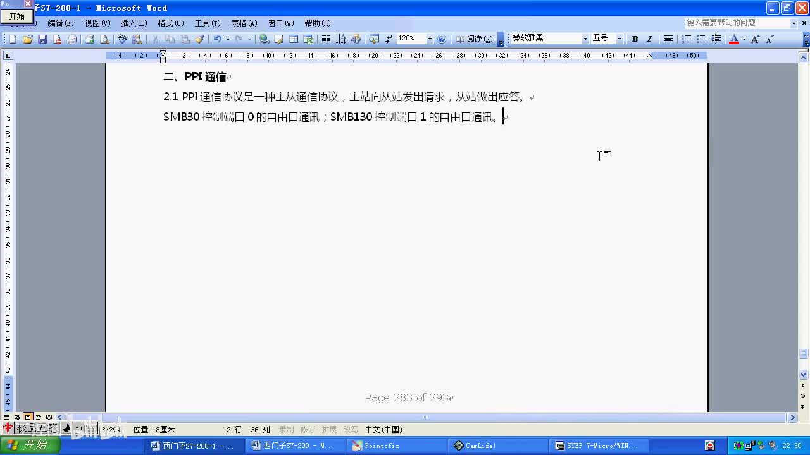The image size is (810, 455).
Task: Open Word Help with the question-mark icon
Action: (442, 39)
